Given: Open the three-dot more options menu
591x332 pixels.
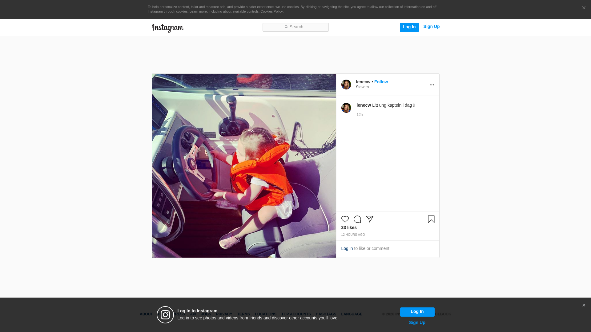Looking at the screenshot, I should pyautogui.click(x=432, y=85).
